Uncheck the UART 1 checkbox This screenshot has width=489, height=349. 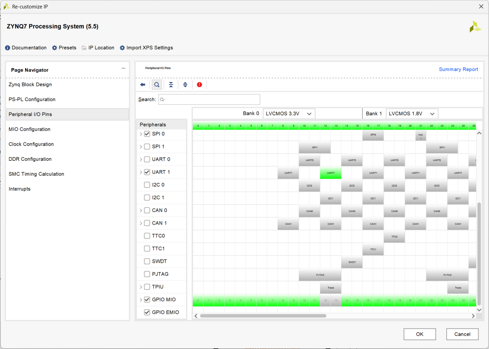[x=147, y=172]
